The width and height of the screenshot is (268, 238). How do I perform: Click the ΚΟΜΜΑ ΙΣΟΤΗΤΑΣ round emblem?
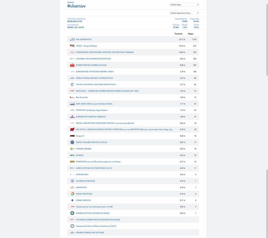click(x=72, y=213)
